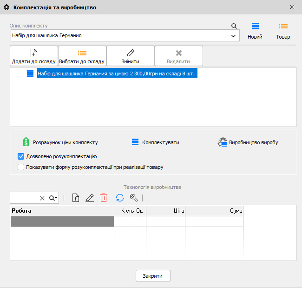
Task: Click the Закрити button
Action: coord(153,276)
